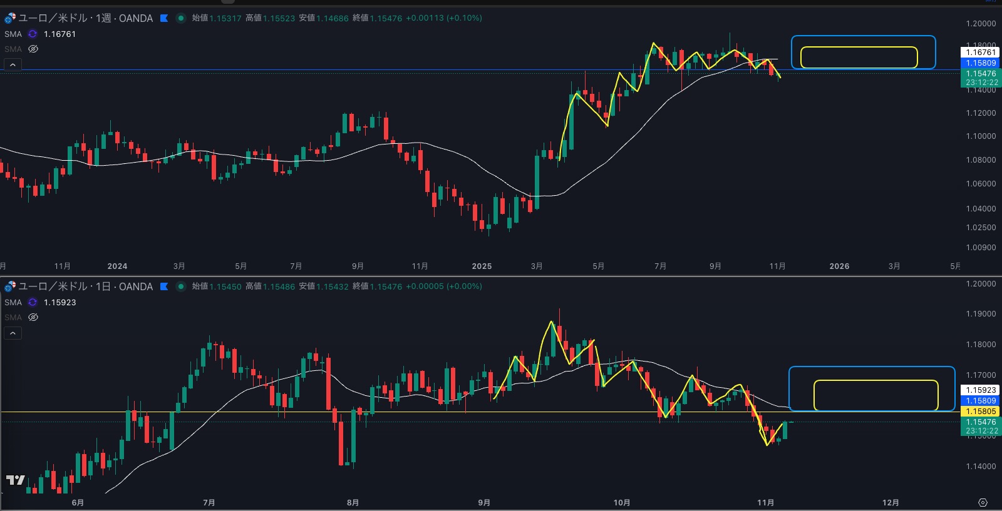Click the flag icon on weekly chart title
The image size is (1002, 511).
coord(164,18)
